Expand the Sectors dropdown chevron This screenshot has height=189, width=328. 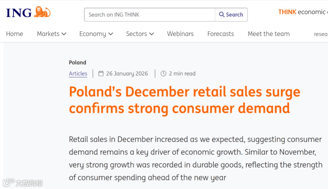(x=152, y=34)
